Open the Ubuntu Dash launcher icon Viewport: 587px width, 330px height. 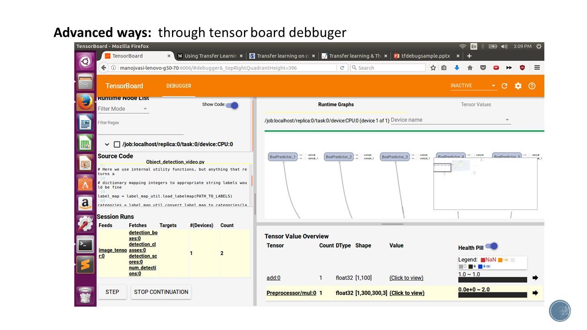[x=85, y=61]
